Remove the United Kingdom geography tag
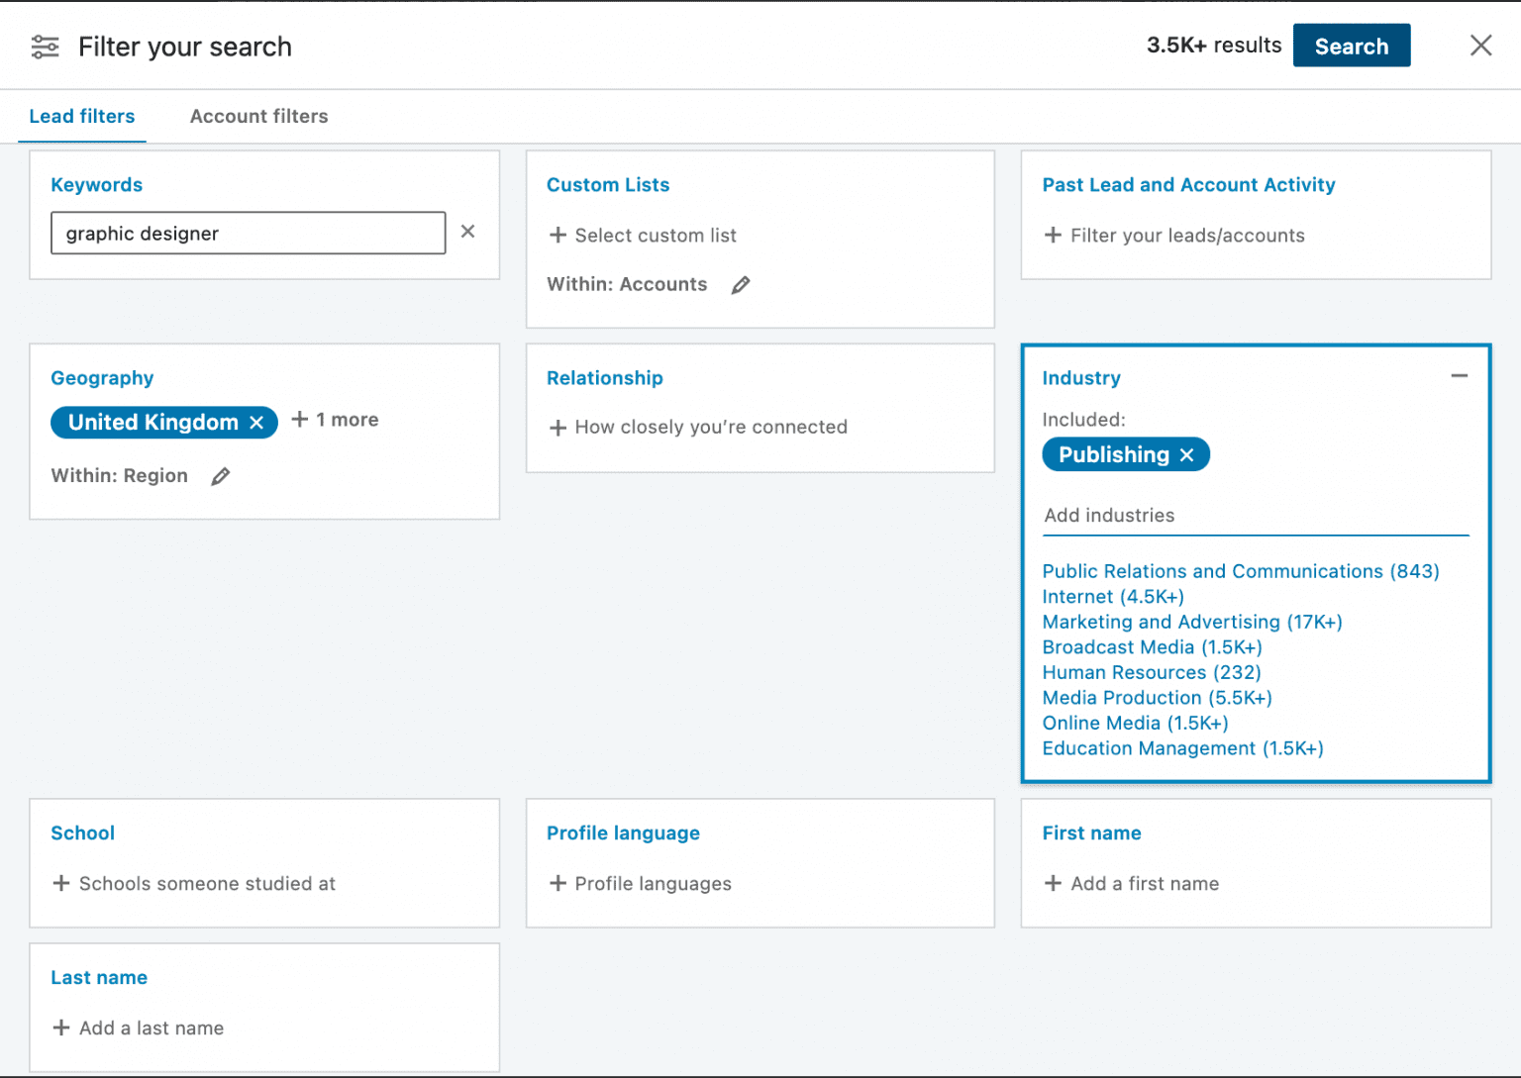 coord(256,423)
